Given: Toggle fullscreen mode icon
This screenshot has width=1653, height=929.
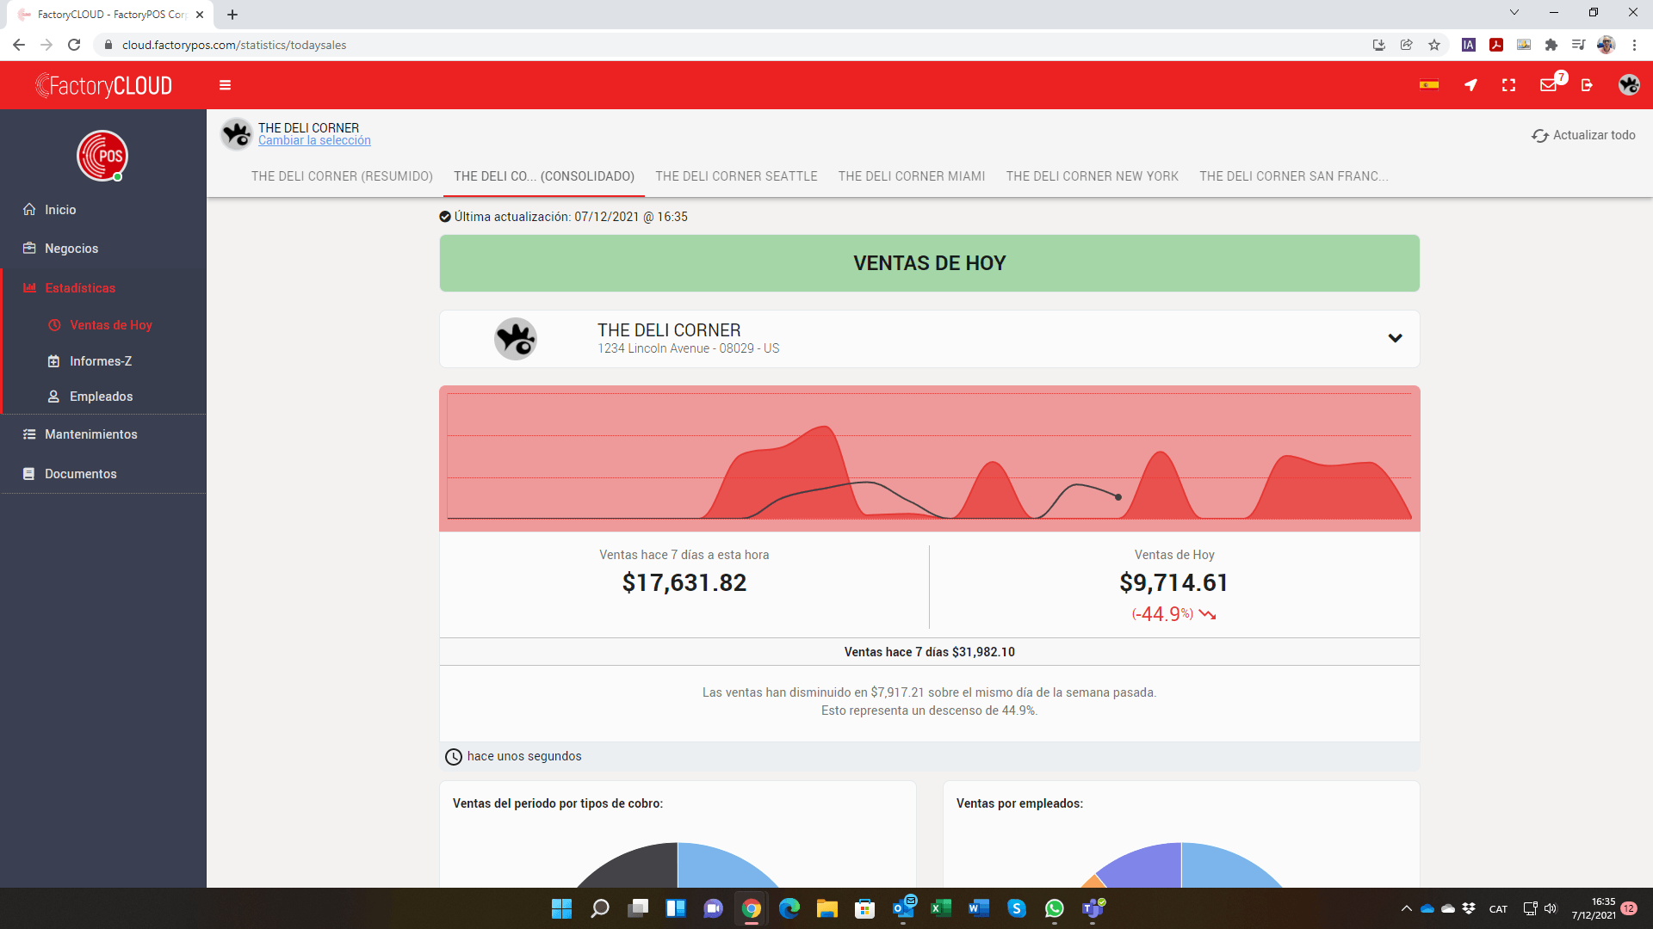Looking at the screenshot, I should point(1508,85).
